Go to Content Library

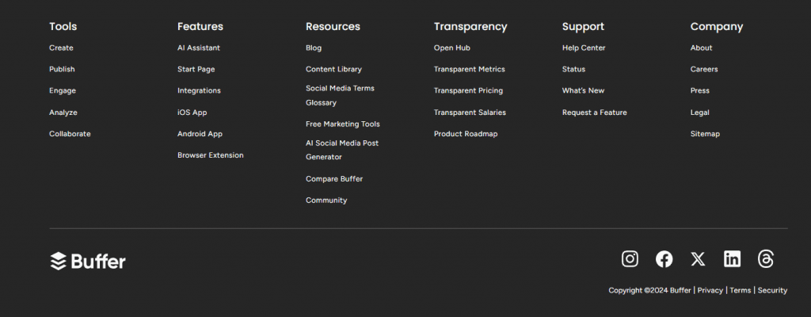[333, 69]
